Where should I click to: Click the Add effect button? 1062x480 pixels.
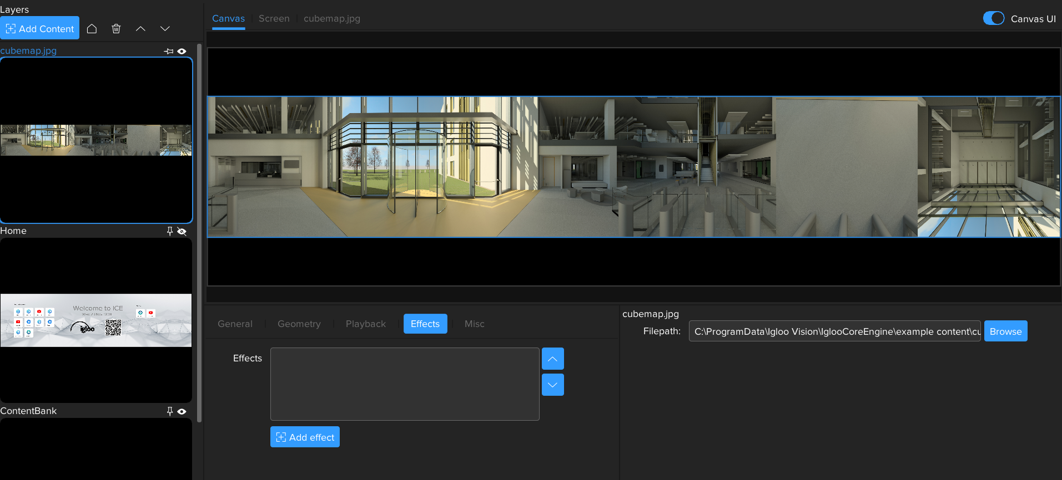[x=305, y=437]
